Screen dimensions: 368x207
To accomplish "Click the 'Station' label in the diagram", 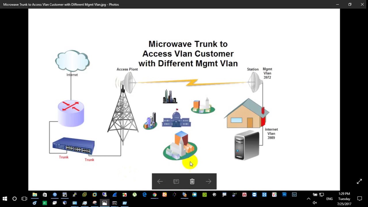I will pos(253,69).
